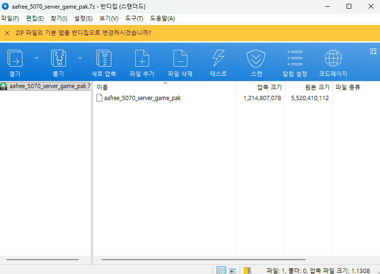Click the original size value 5,520,410,112
Screen dimensions: 380x274
(310, 98)
